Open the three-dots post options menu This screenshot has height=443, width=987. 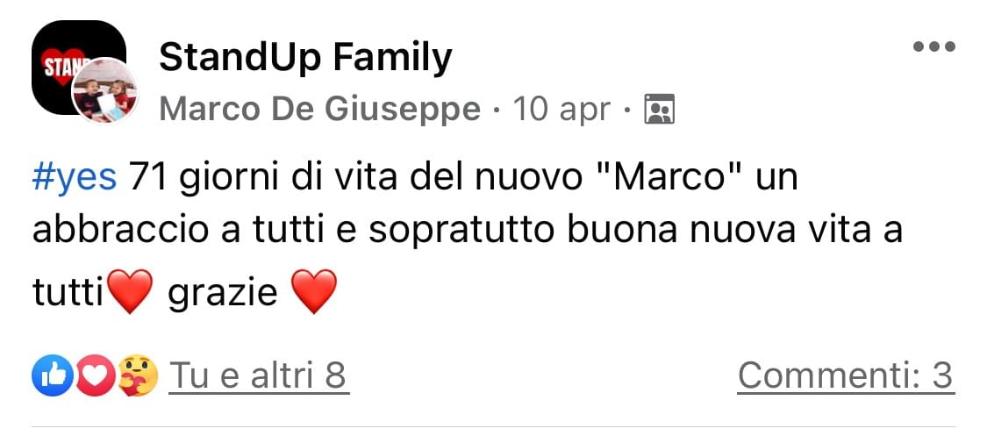933,47
